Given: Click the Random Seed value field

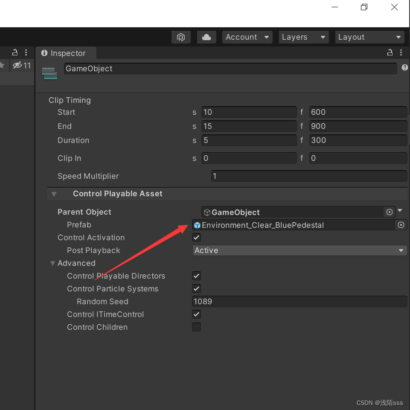Looking at the screenshot, I should [299, 302].
